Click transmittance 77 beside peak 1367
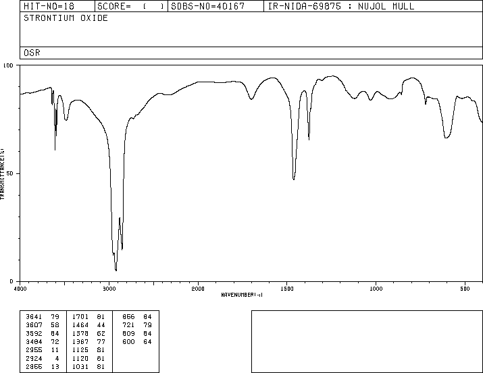Screen dimensions: 483x373 point(101,342)
